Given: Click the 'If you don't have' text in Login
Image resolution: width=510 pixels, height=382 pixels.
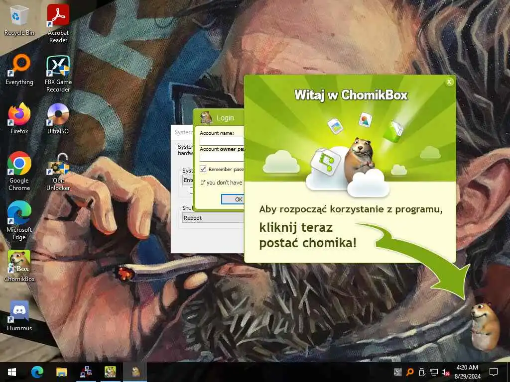Looking at the screenshot, I should tap(222, 183).
